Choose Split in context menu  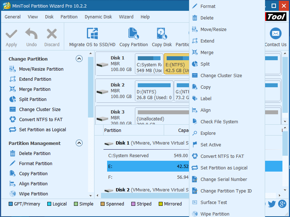227,64
